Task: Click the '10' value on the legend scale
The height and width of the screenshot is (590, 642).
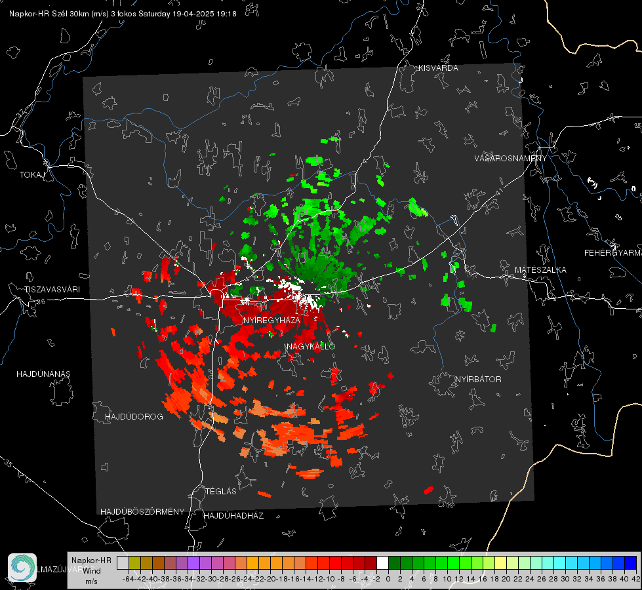Action: pos(447,579)
